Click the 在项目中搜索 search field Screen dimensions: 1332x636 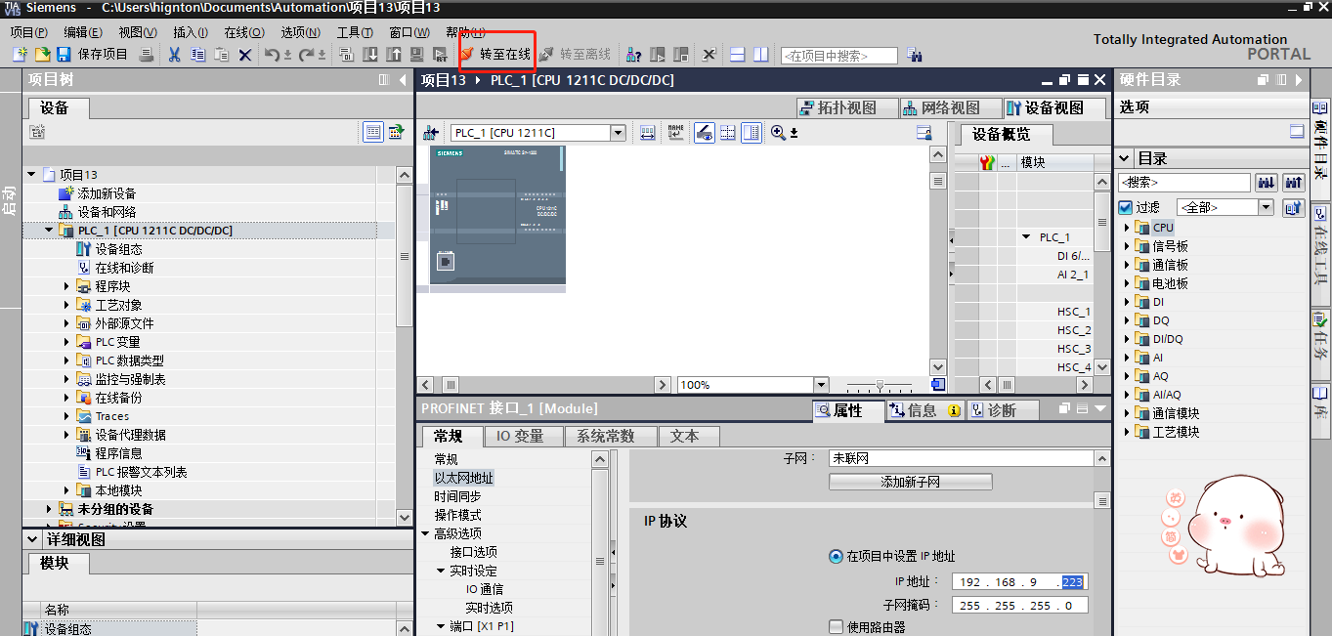click(x=838, y=56)
